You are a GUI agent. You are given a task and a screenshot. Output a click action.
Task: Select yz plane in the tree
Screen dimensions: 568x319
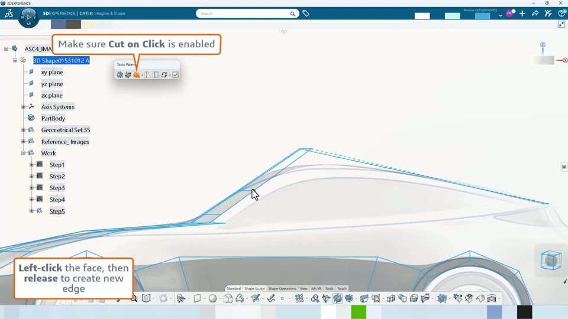point(52,83)
